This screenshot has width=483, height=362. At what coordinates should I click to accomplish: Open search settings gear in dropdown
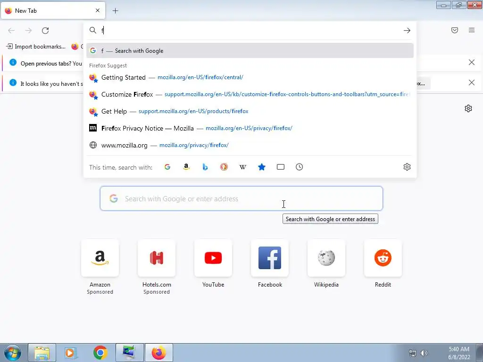407,167
